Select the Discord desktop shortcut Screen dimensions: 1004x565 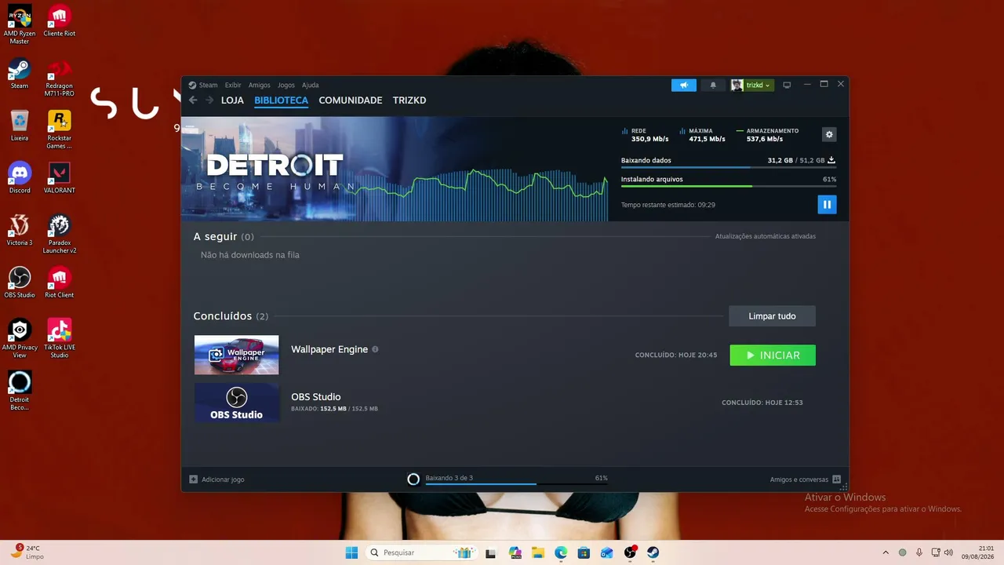[x=20, y=178]
